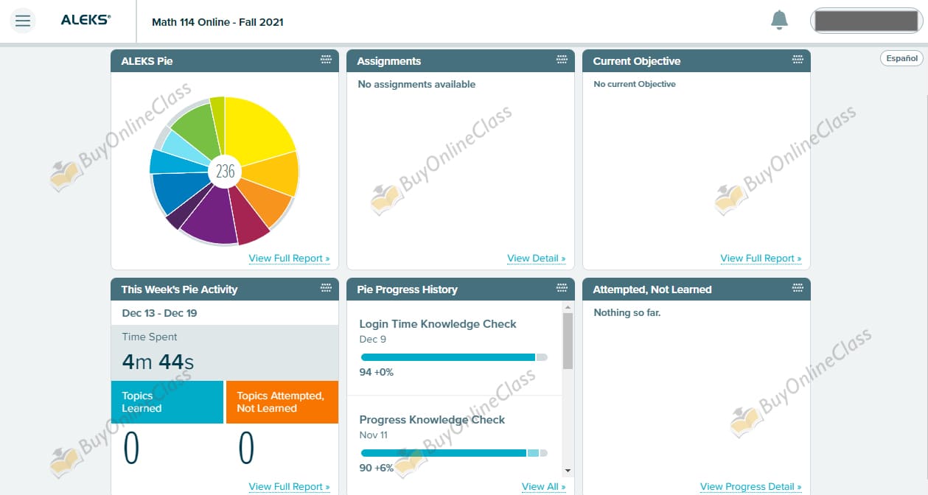This screenshot has height=495, width=928.
Task: Click Pie Progress History grid handle icon
Action: coord(562,289)
